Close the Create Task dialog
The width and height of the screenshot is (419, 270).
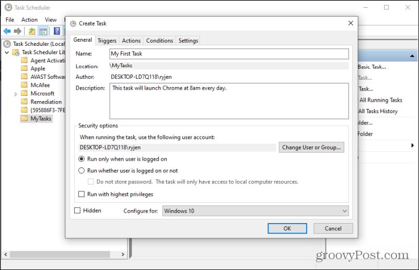point(351,23)
